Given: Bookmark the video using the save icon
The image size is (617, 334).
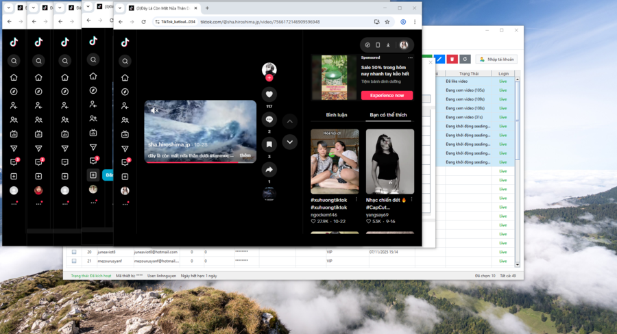Looking at the screenshot, I should [269, 144].
